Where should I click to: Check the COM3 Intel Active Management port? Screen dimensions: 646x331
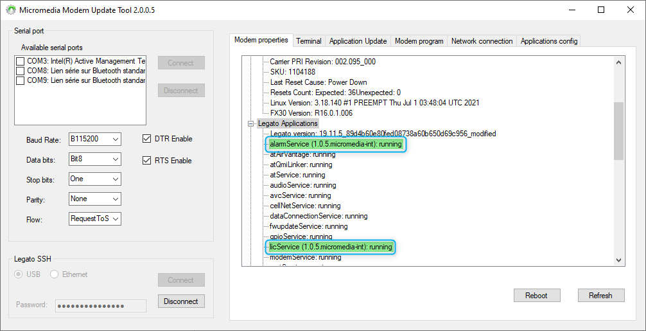coord(20,61)
